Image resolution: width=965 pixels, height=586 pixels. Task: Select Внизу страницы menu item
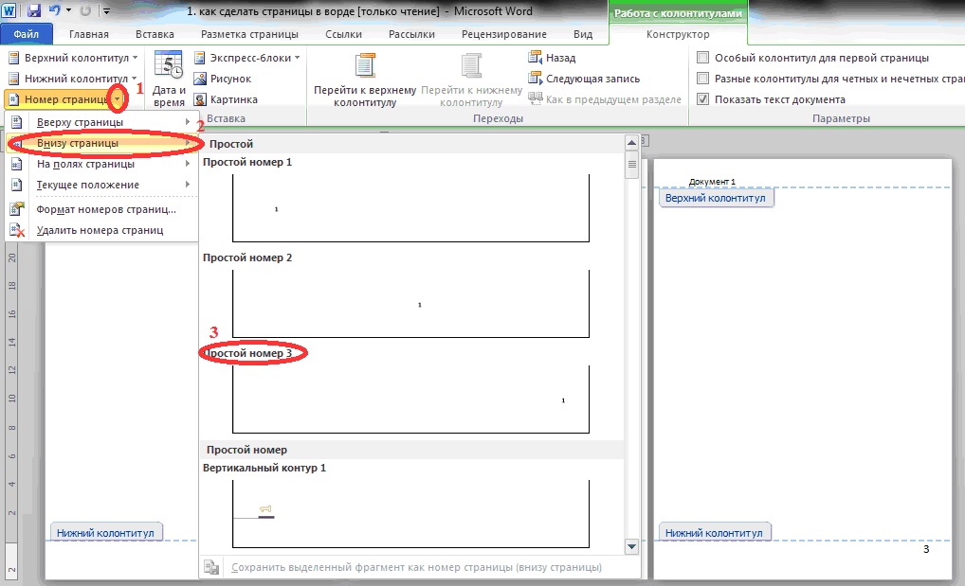pyautogui.click(x=101, y=143)
